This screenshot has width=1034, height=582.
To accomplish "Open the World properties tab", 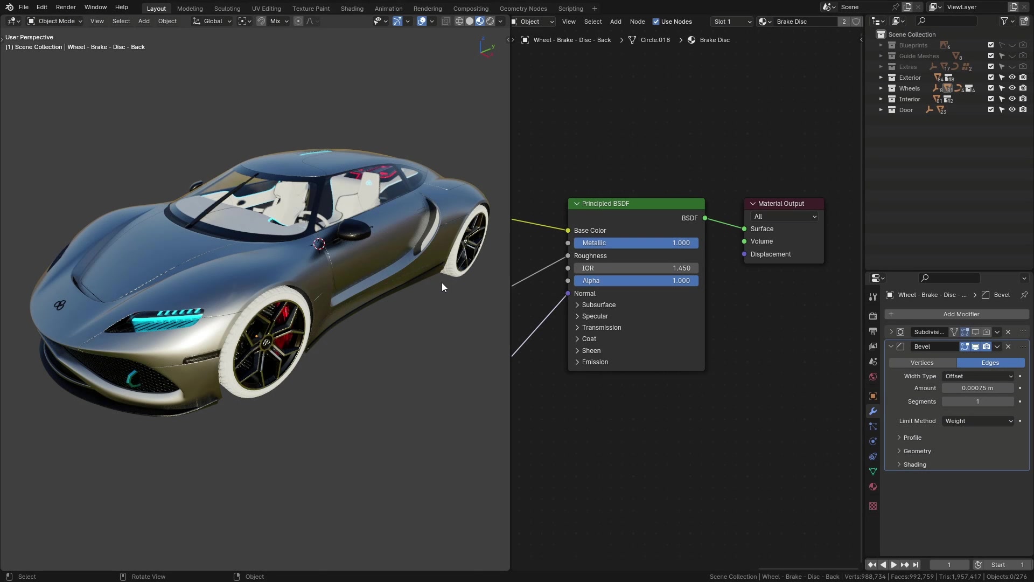I will (x=873, y=377).
